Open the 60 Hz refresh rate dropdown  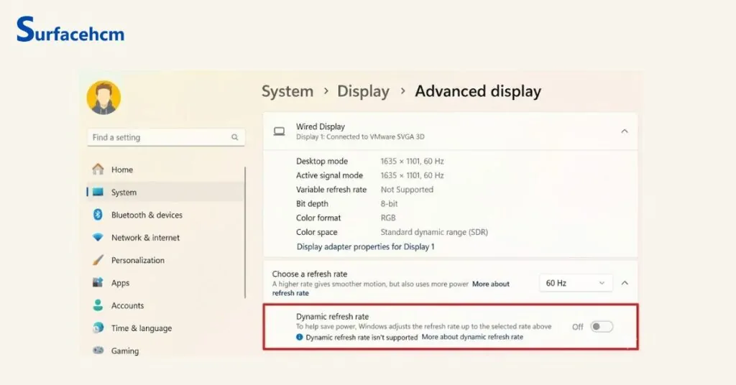[576, 283]
